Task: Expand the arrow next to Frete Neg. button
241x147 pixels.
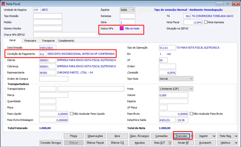Action: pyautogui.click(x=236, y=136)
